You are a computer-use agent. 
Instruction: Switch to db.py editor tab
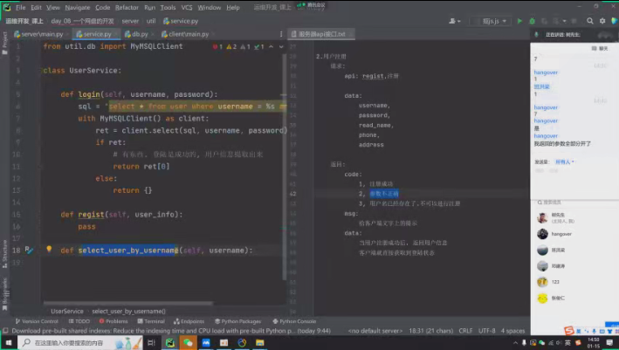tap(136, 34)
